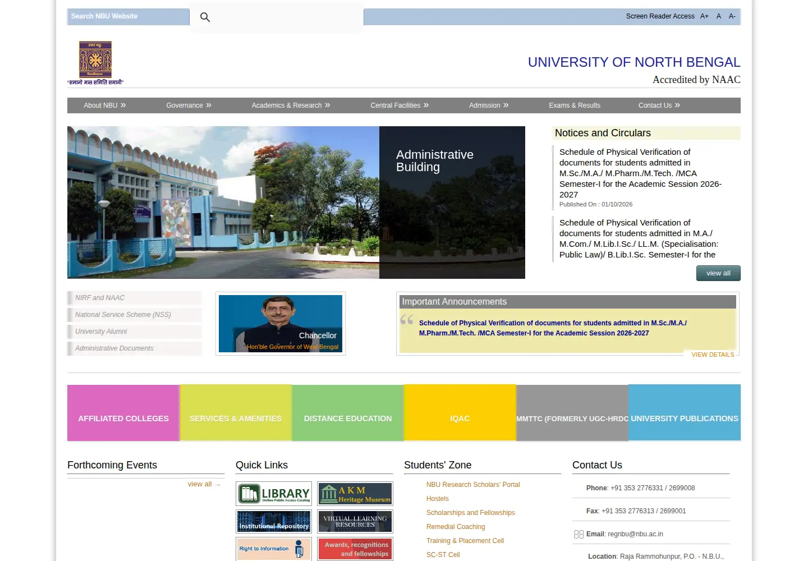Reset font size with the plain A
Image resolution: width=808 pixels, height=561 pixels.
[719, 16]
